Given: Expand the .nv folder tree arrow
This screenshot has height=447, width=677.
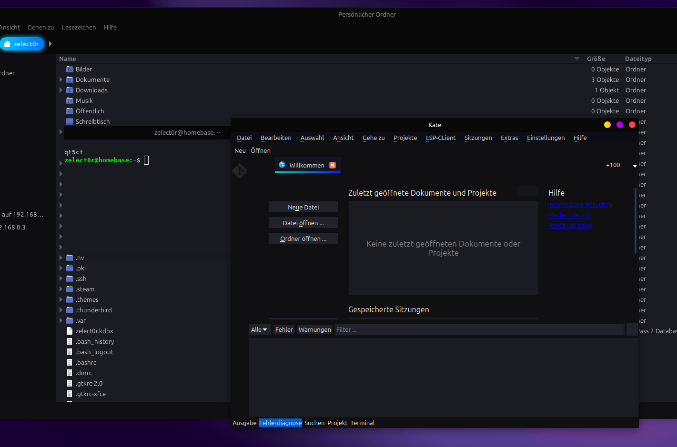Looking at the screenshot, I should pyautogui.click(x=61, y=258).
